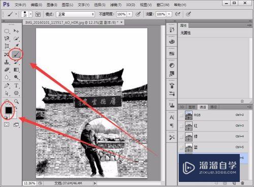Swap foreground and background colors

[16, 107]
